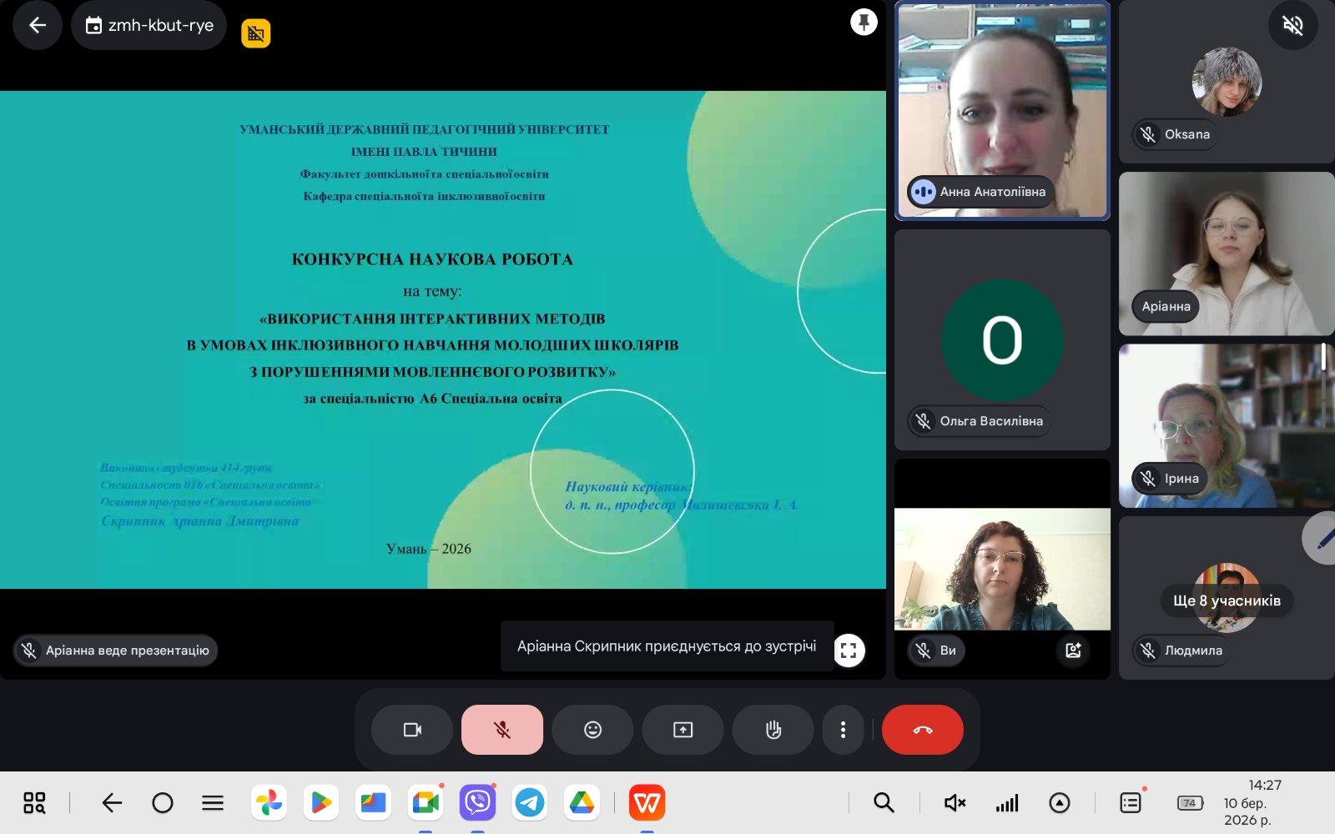This screenshot has height=834, width=1335.
Task: Open the recent apps three-line menu
Action: coord(213,803)
